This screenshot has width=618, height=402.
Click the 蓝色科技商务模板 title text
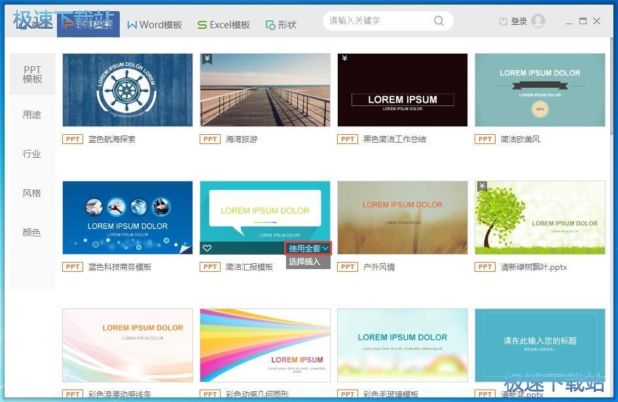(x=120, y=267)
